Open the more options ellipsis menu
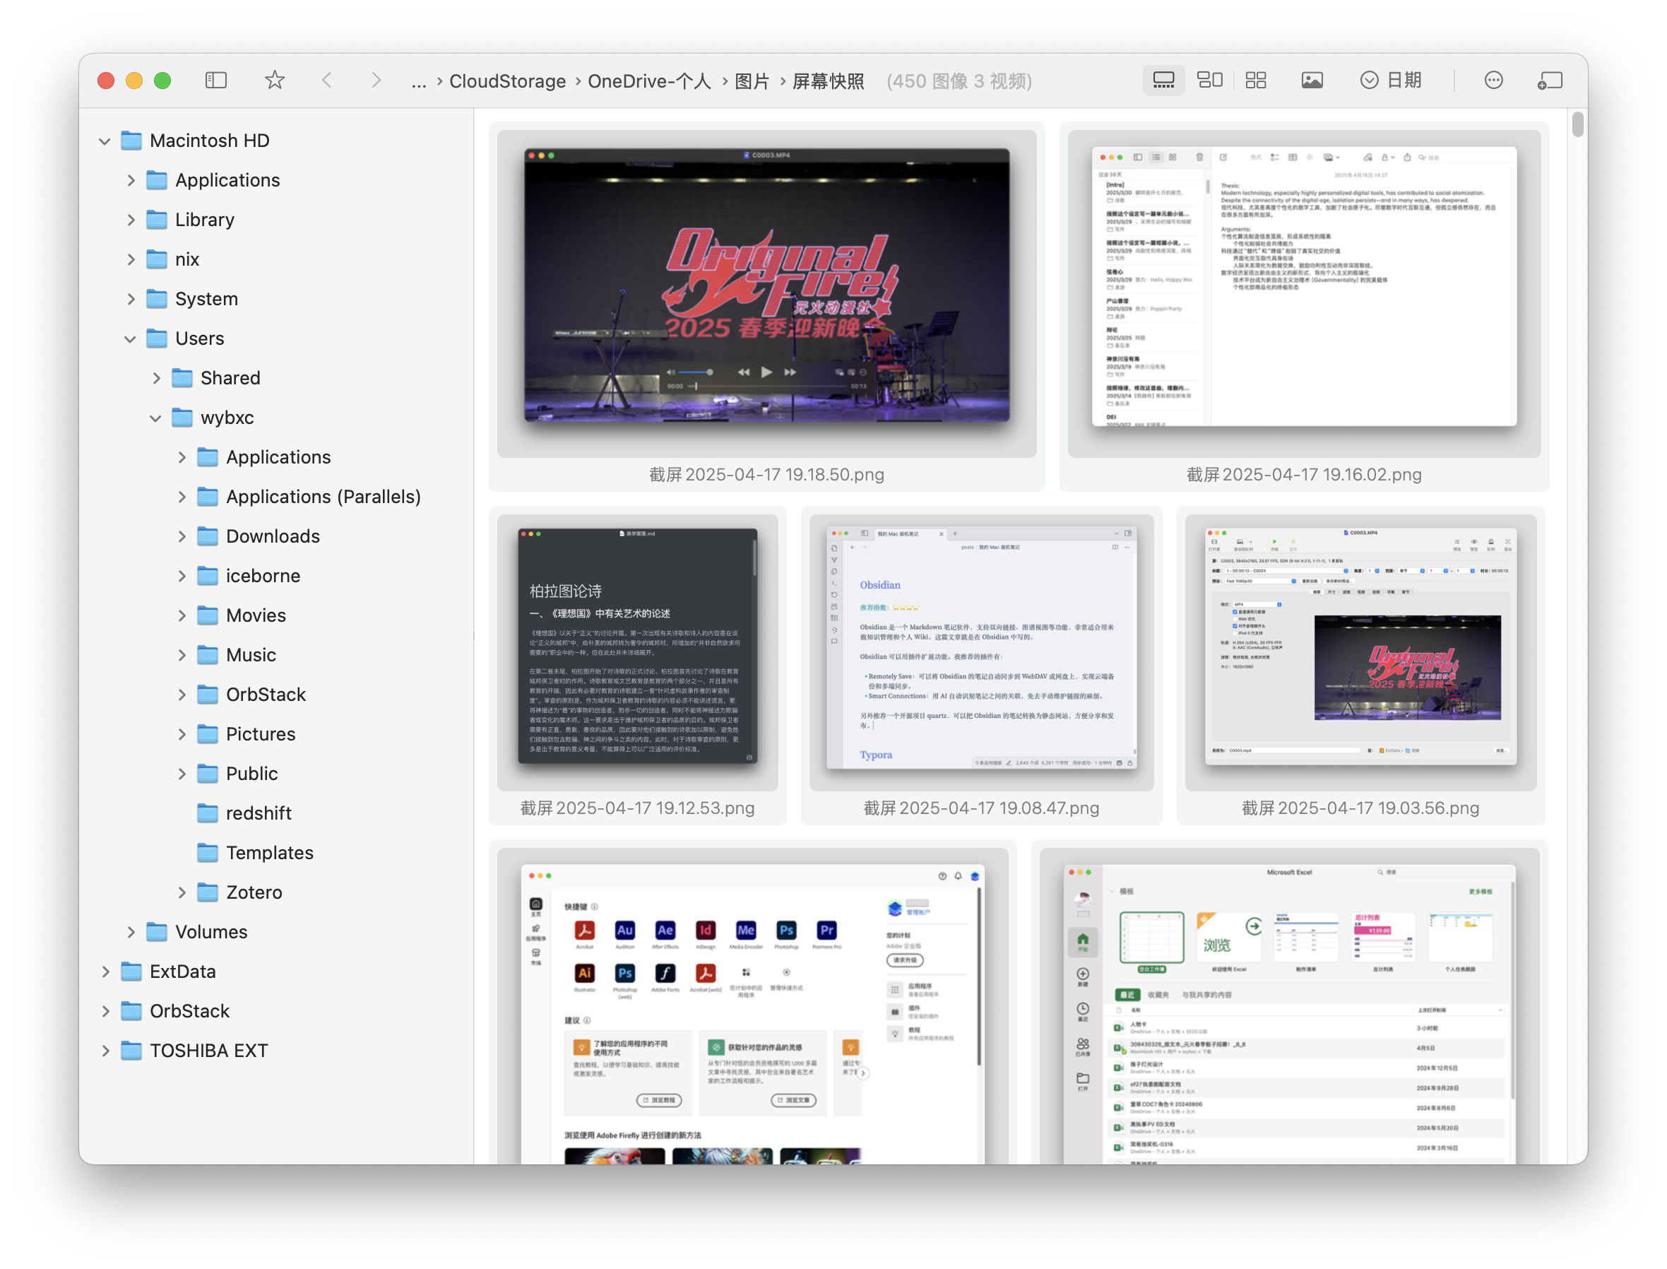This screenshot has width=1667, height=1269. coord(1493,80)
